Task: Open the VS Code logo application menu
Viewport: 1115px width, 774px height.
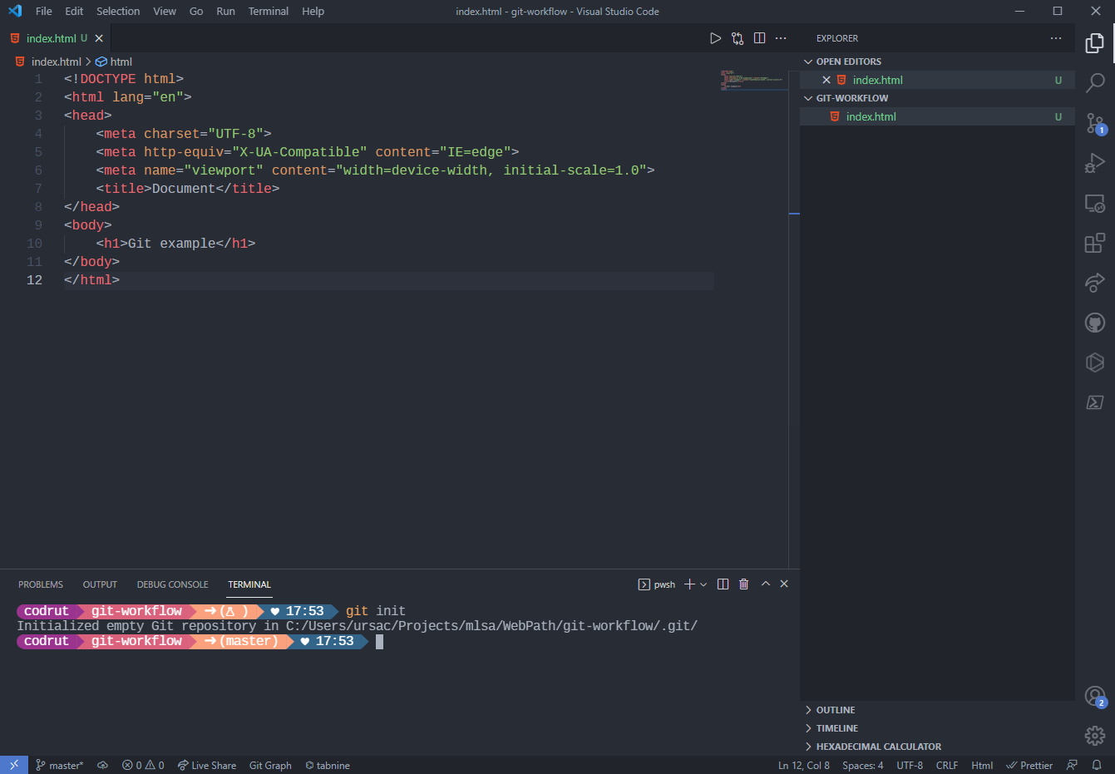Action: (x=15, y=11)
